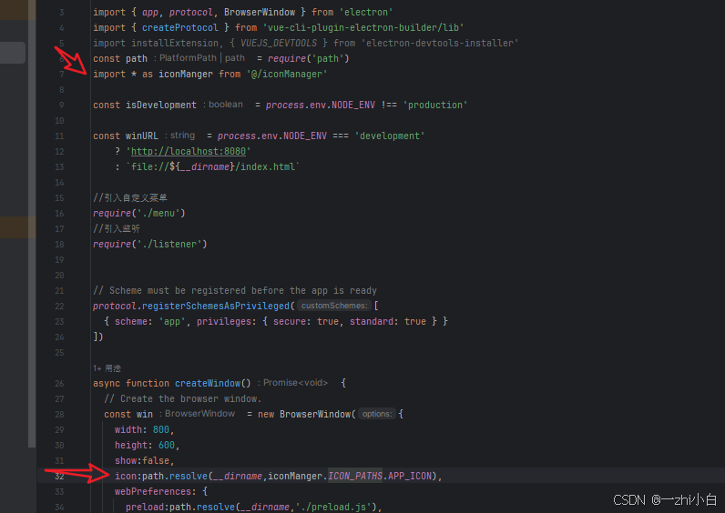Click the require('./menu') call
The height and width of the screenshot is (513, 725).
coord(138,213)
